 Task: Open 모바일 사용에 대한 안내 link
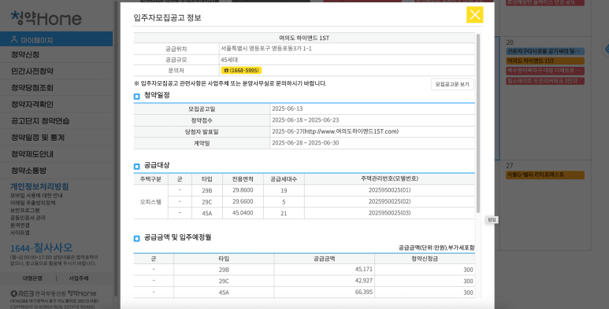pos(36,196)
